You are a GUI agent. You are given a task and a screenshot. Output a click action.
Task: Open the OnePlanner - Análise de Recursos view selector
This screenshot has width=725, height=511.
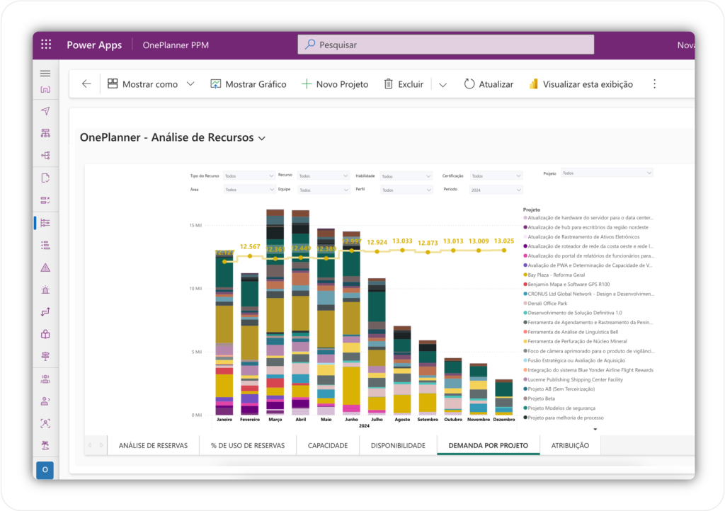point(173,138)
